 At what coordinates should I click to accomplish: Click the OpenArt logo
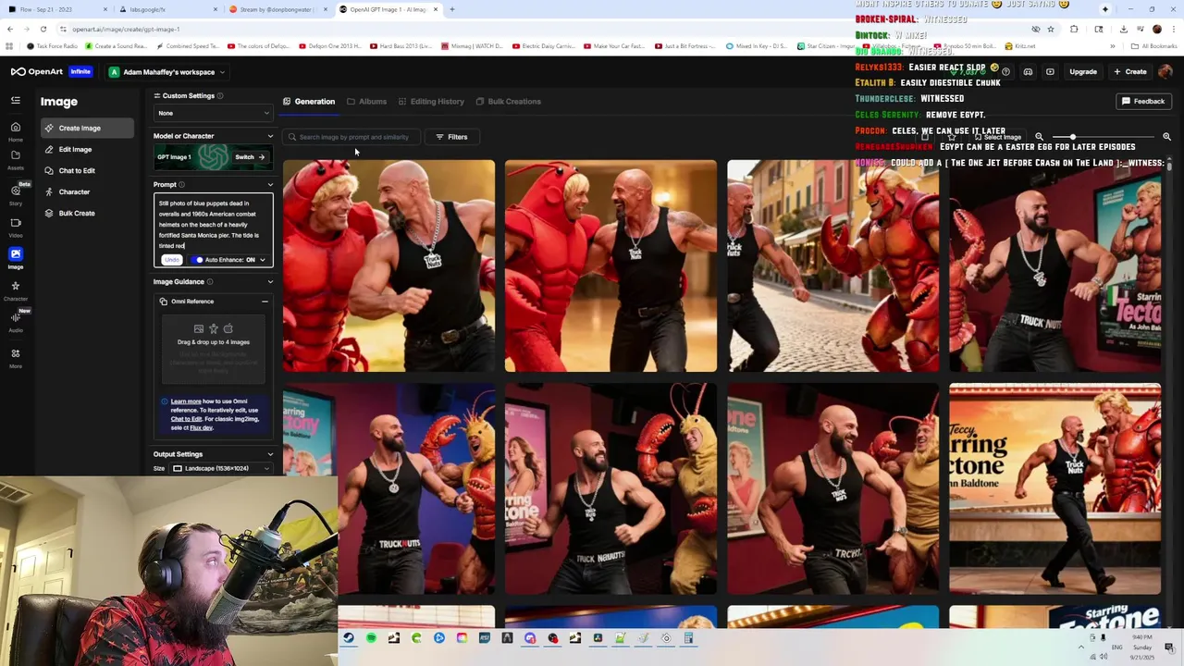coord(38,71)
